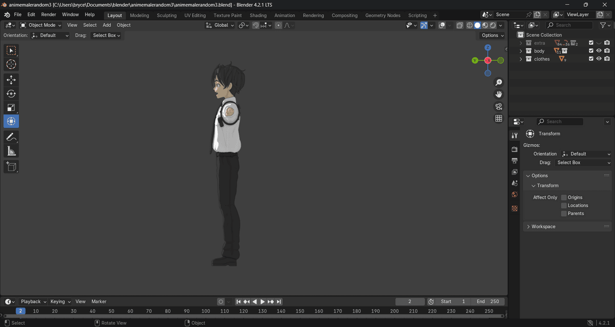Select the Scale tool
Screen dimensions: 615x327
[x=11, y=108]
